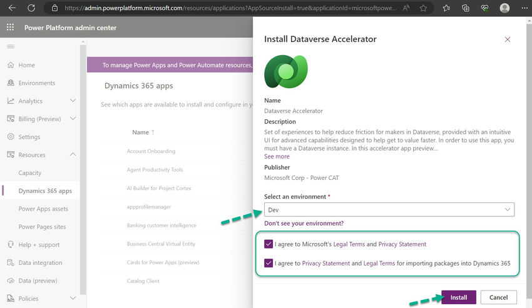532x308 pixels.
Task: Click the Home house icon
Action: (11, 65)
